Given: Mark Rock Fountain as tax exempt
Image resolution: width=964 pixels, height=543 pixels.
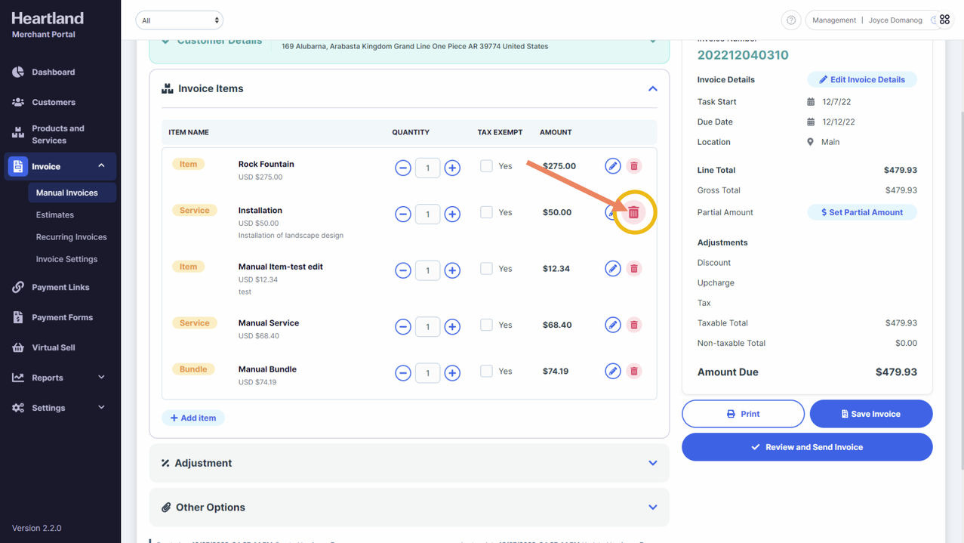Looking at the screenshot, I should click(x=486, y=166).
